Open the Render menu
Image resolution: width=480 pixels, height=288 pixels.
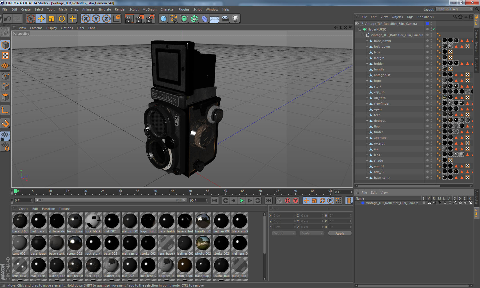[120, 9]
